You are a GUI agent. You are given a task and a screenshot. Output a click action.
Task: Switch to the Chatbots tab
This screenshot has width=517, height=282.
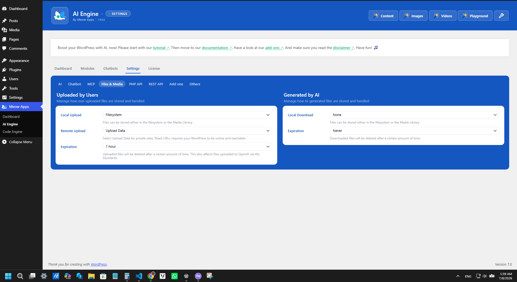(x=111, y=69)
